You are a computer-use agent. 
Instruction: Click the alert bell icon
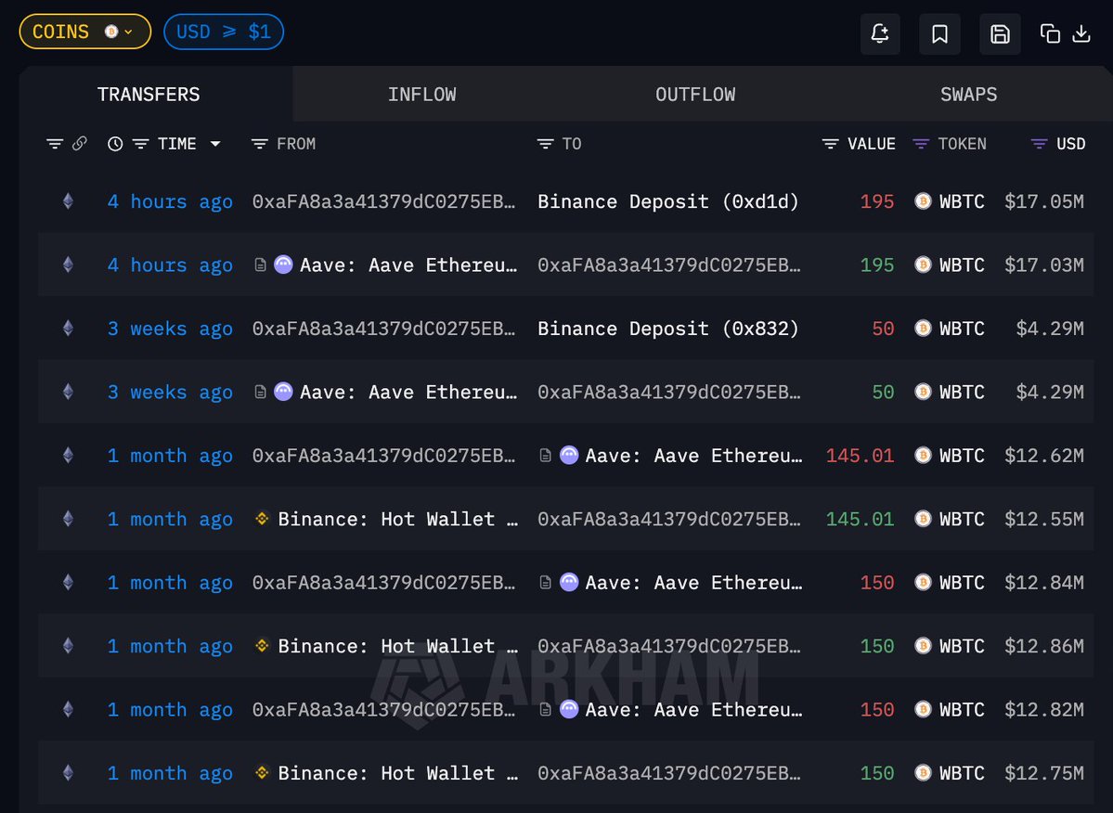coord(879,34)
